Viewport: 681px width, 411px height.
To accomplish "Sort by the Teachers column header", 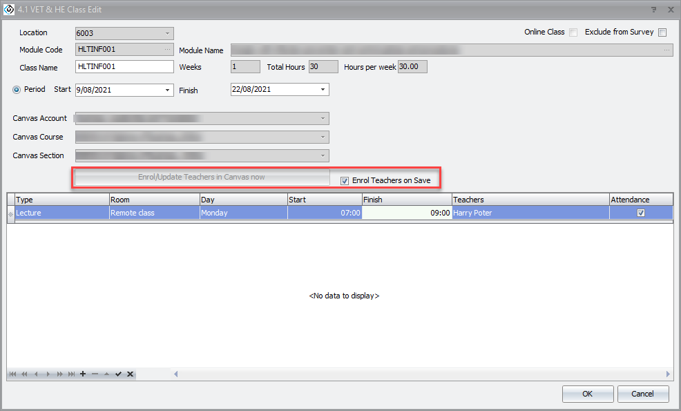I will click(529, 200).
